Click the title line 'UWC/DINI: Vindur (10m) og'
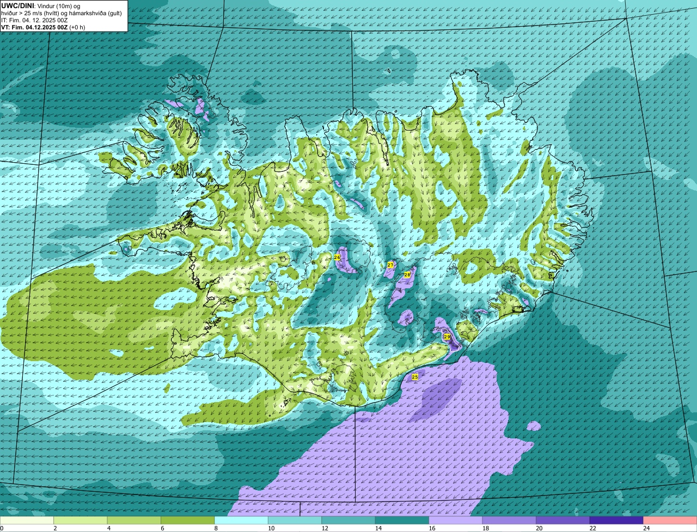Screen dimensions: 697x532 41,5
